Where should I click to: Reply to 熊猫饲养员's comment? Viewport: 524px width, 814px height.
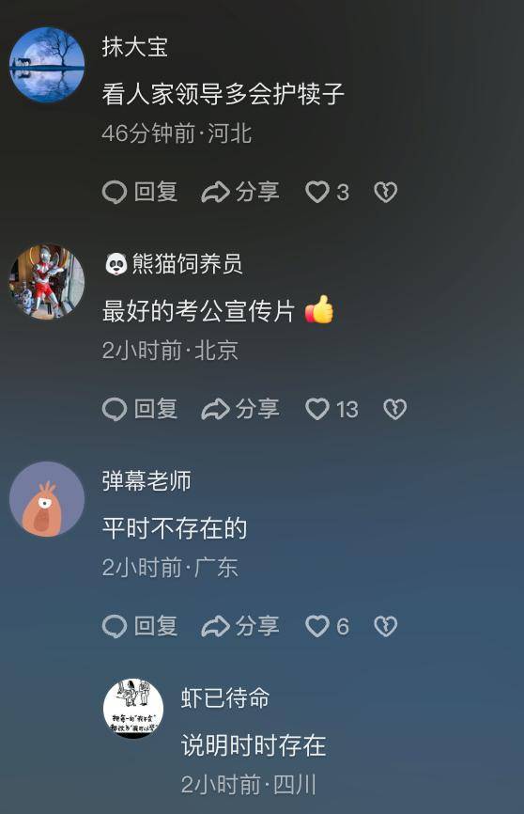point(140,409)
